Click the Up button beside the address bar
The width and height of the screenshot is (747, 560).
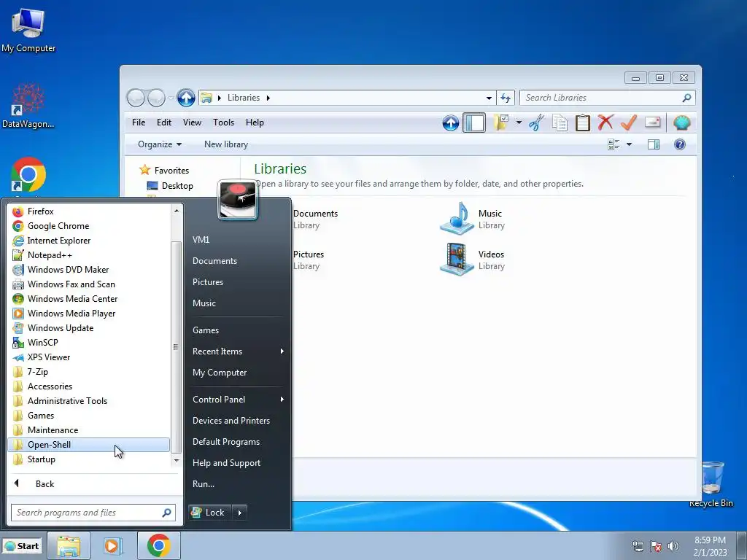point(186,98)
